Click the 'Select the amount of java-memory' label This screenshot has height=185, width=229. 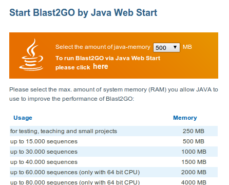click(x=103, y=47)
